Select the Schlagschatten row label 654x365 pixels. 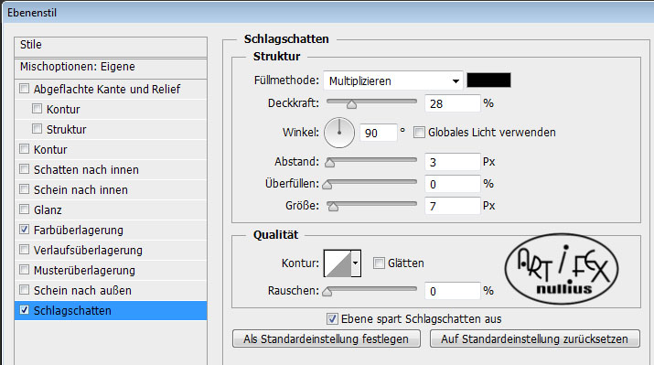click(72, 311)
